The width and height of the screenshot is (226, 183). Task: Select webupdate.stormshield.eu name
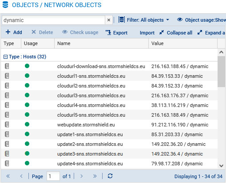(x=86, y=125)
